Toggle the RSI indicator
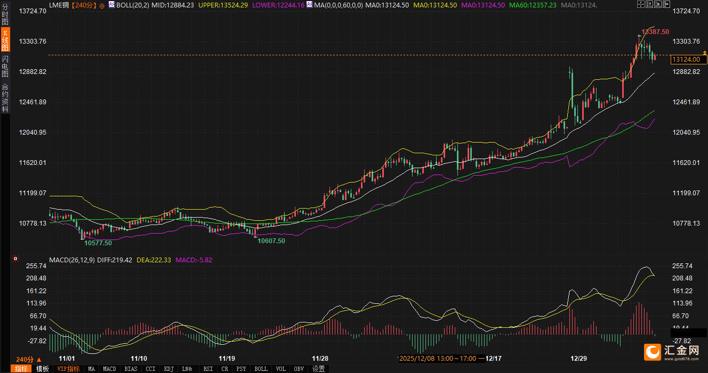 pos(208,369)
